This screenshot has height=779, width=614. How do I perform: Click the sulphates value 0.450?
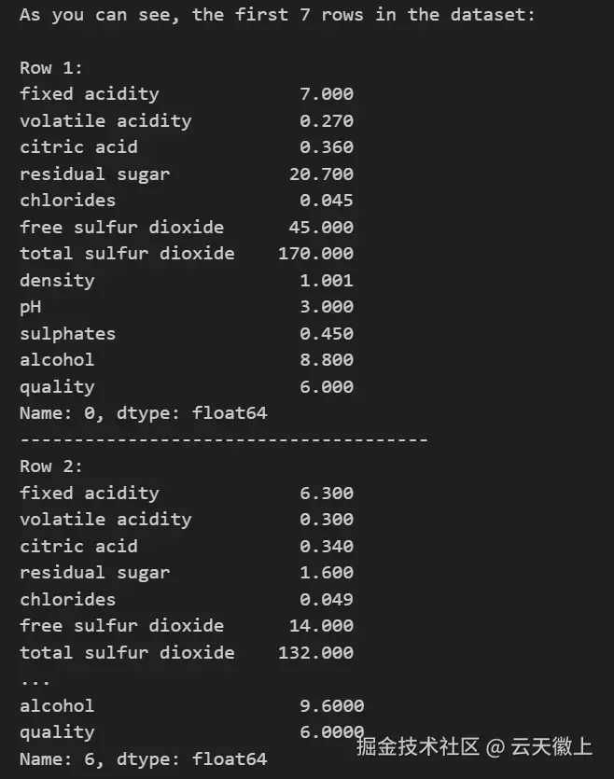point(327,333)
